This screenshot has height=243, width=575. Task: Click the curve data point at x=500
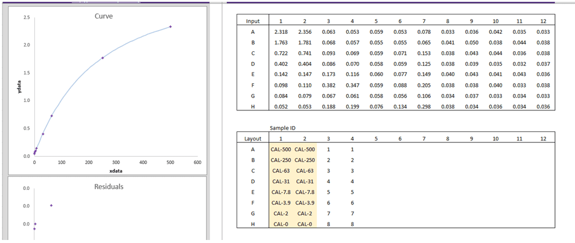pyautogui.click(x=171, y=27)
